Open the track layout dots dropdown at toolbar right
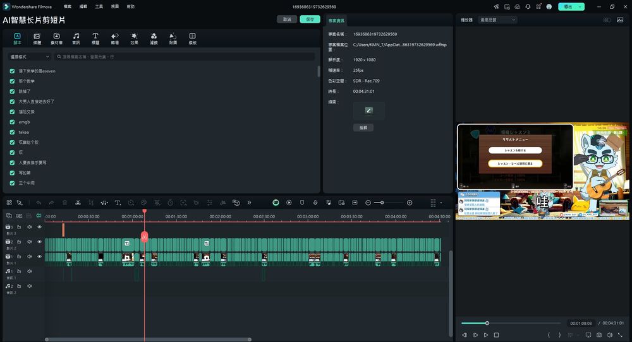The image size is (632, 342). (x=441, y=203)
